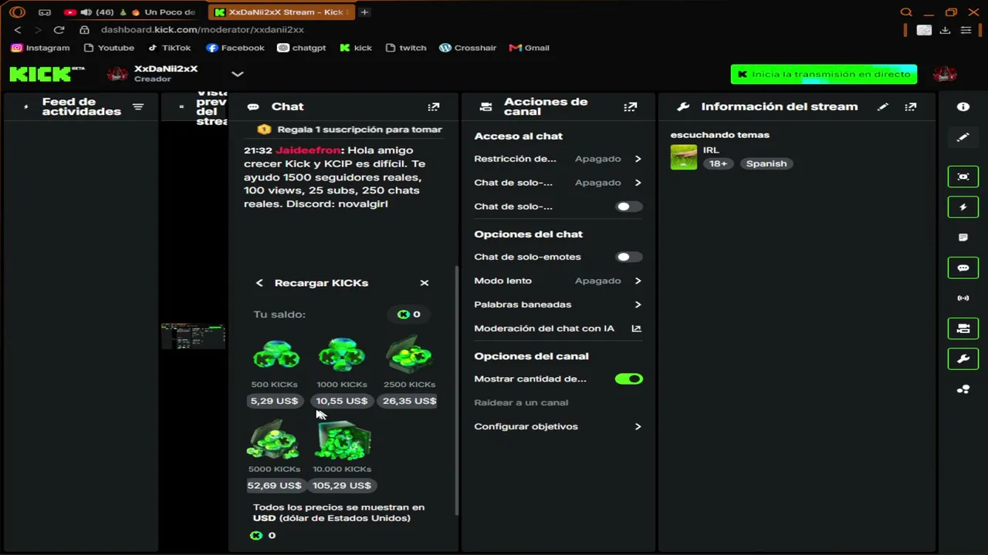Open the twitch bookmark
This screenshot has height=555, width=988.
tap(406, 48)
